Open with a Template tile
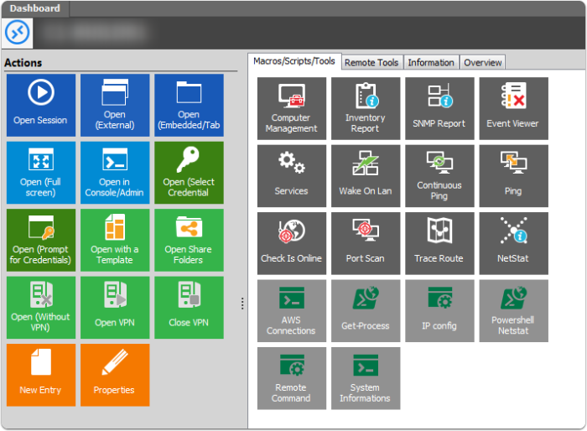The image size is (587, 431). tap(114, 240)
